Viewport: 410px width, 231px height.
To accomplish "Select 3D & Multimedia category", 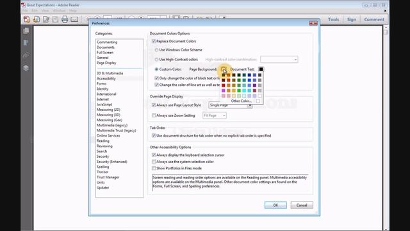I will (x=110, y=73).
